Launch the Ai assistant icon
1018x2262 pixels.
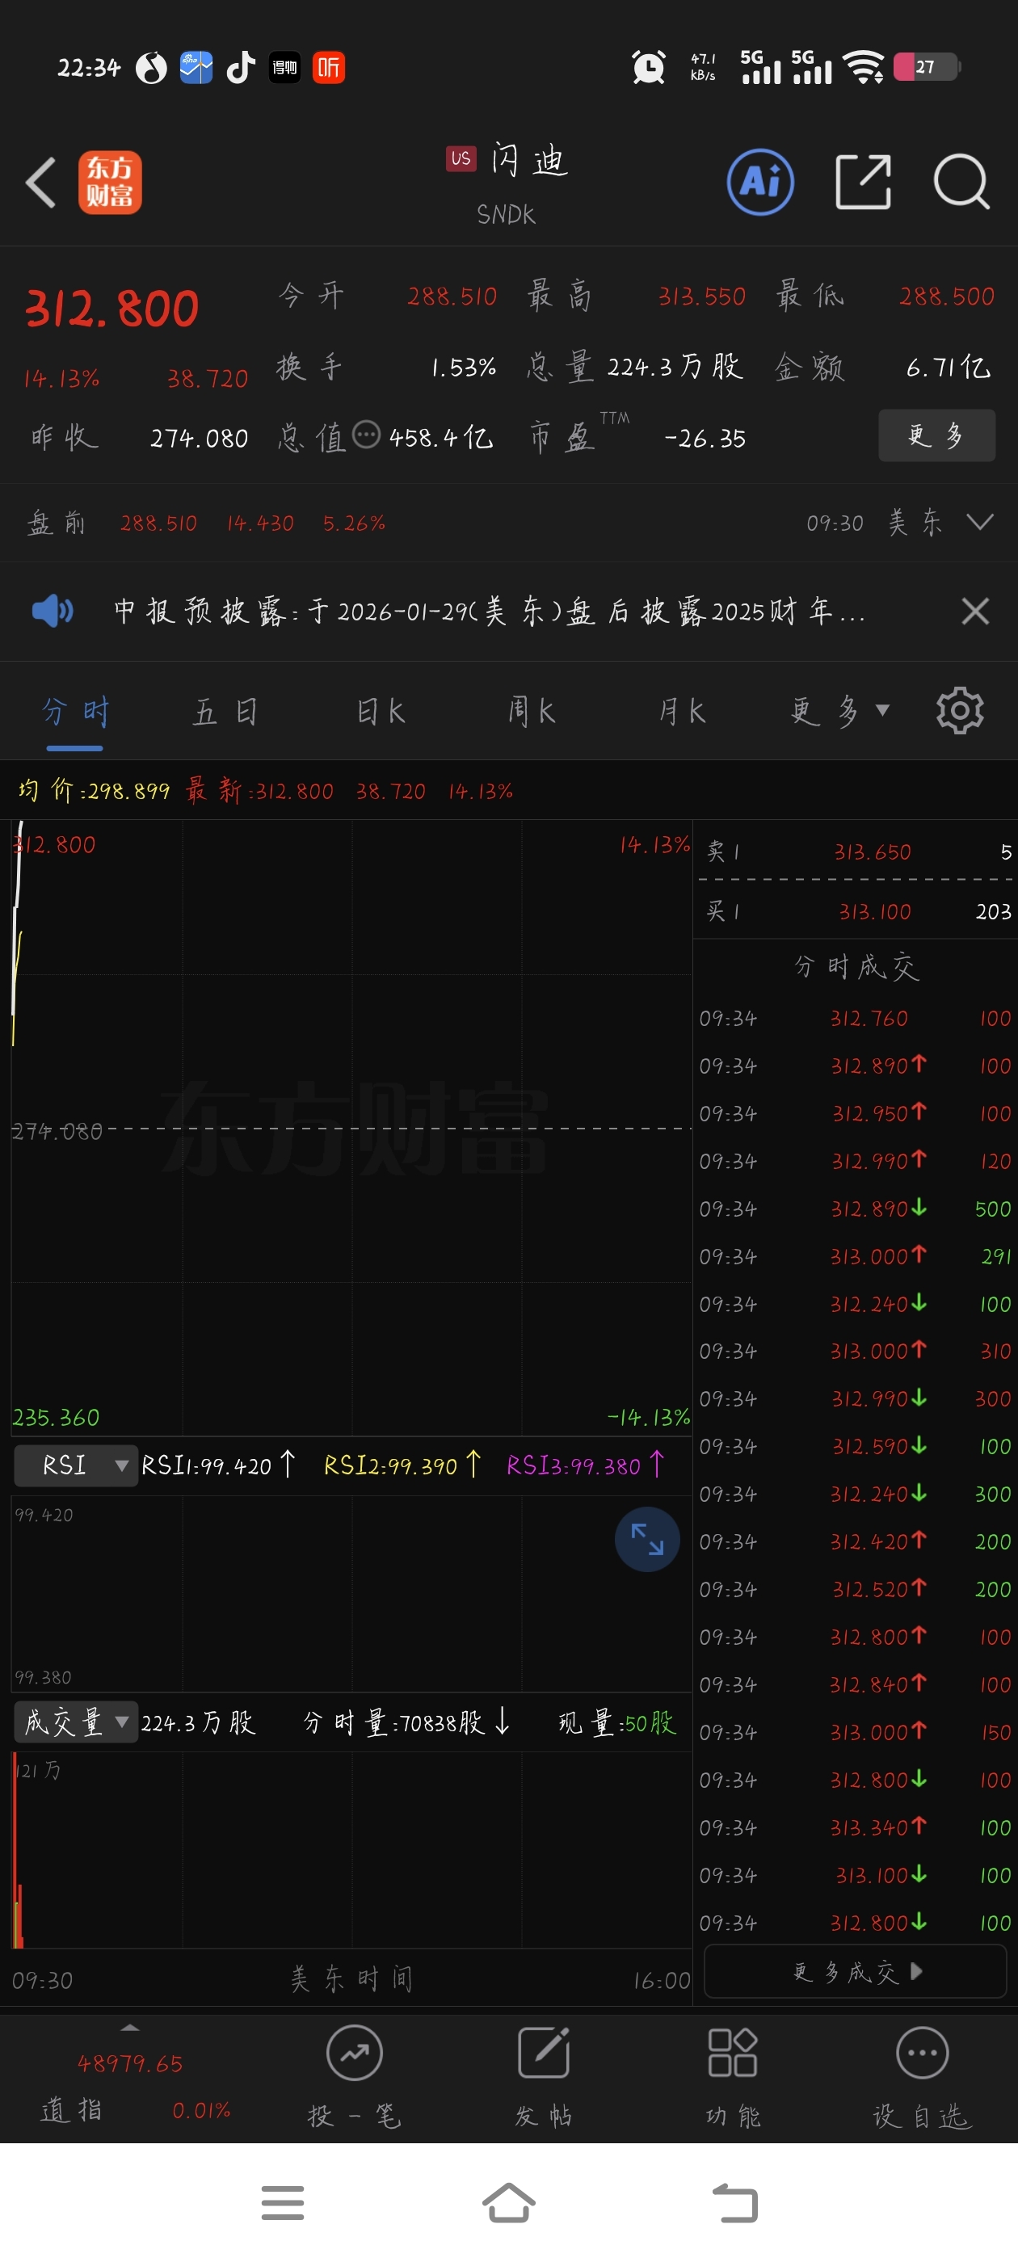(760, 182)
